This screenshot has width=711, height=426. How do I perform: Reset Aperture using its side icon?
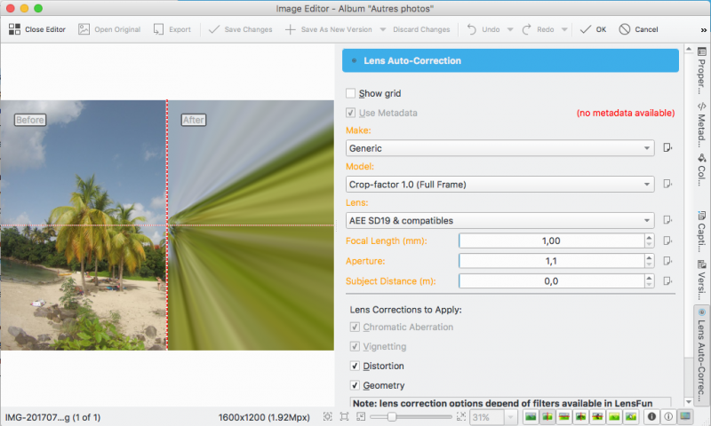pyautogui.click(x=667, y=261)
